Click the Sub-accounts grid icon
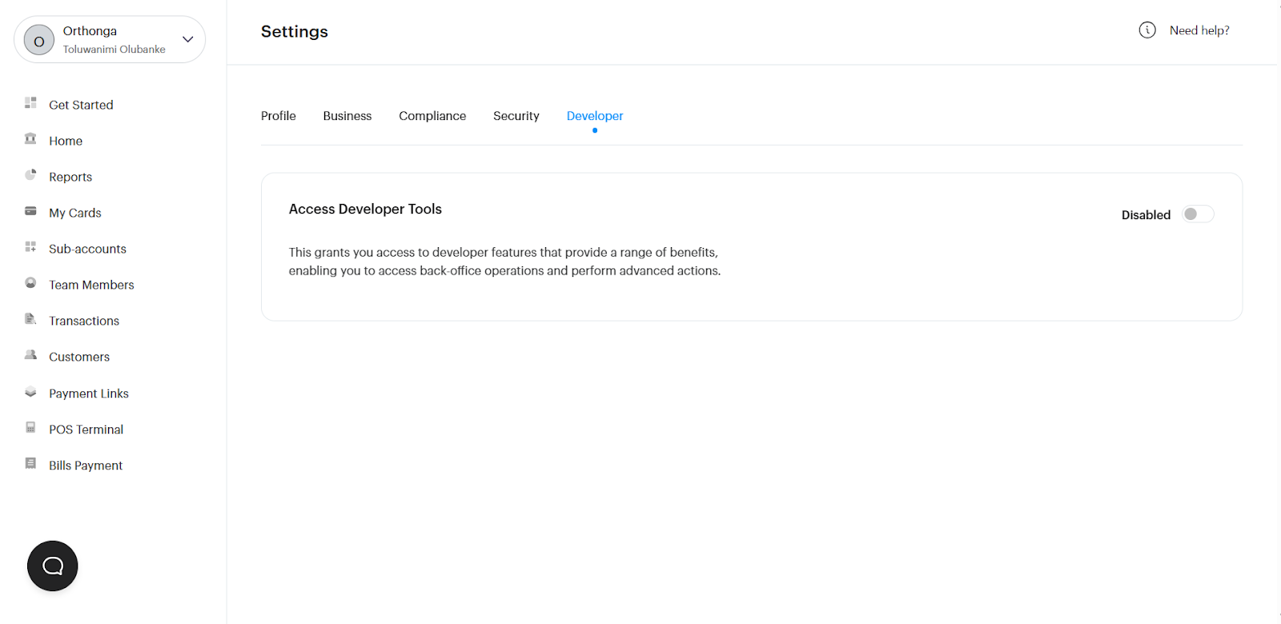 pos(30,247)
